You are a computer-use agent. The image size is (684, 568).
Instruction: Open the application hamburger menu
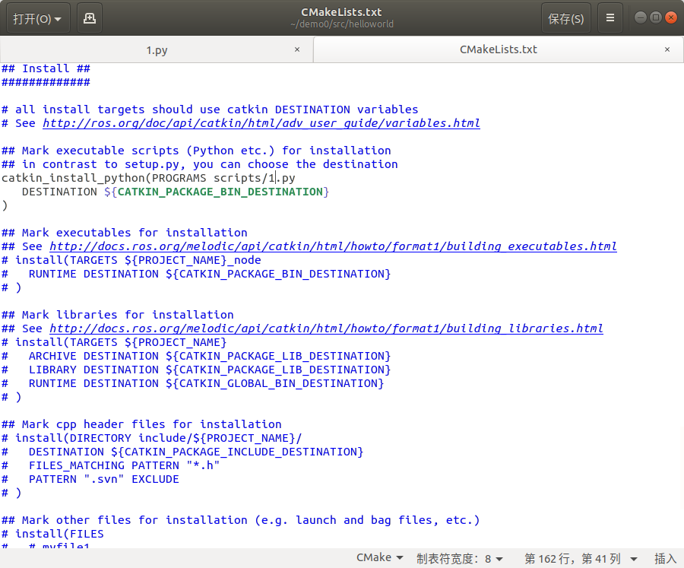(x=610, y=17)
